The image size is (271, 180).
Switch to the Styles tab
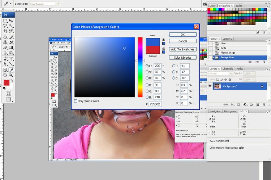[x=239, y=6]
